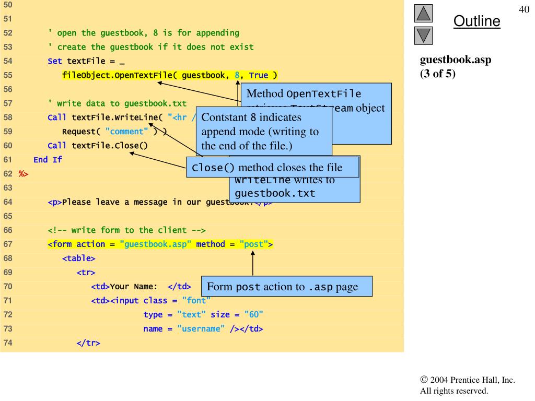Click the "(3 of 5)" page indicator

(438, 74)
